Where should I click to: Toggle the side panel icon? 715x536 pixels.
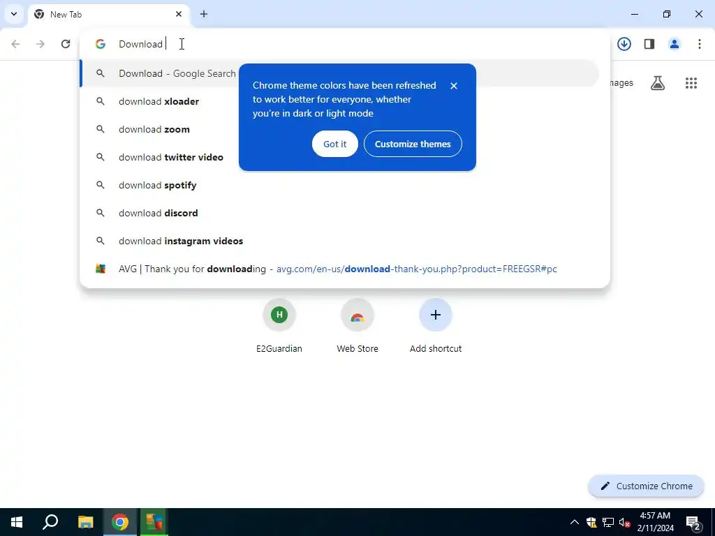pyautogui.click(x=649, y=44)
